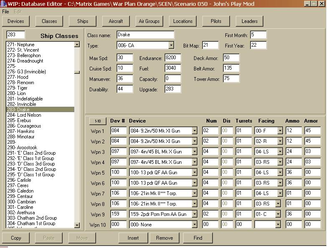
Task: Click the Deck Armor field
Action: [231, 58]
